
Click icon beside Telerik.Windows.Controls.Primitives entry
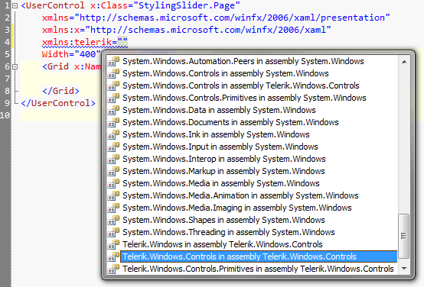tap(113, 269)
